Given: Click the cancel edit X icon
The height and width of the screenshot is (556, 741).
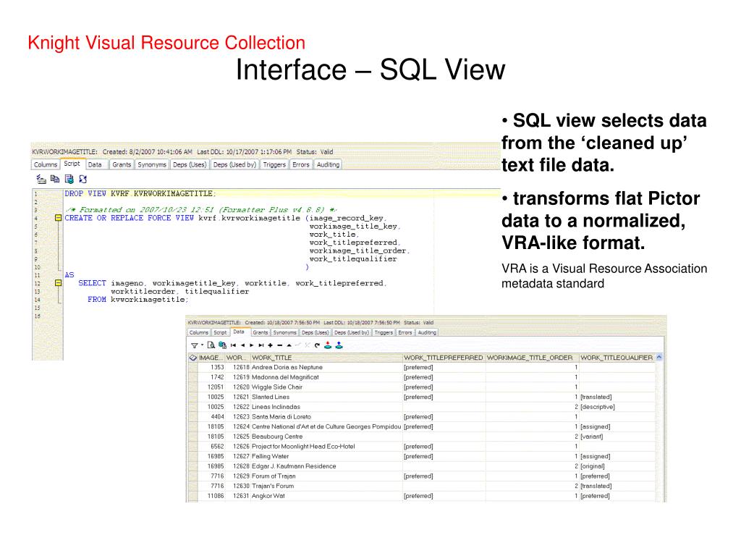Looking at the screenshot, I should click(x=307, y=345).
